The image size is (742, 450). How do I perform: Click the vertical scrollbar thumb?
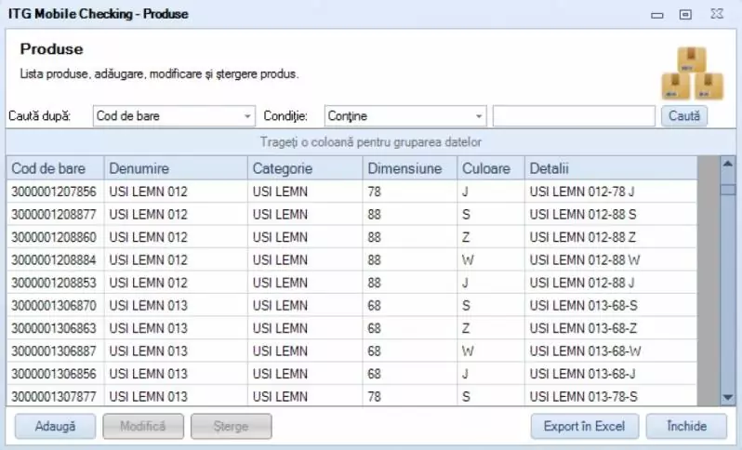[728, 190]
